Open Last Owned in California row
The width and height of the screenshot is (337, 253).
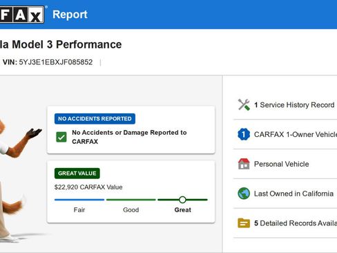pyautogui.click(x=285, y=194)
